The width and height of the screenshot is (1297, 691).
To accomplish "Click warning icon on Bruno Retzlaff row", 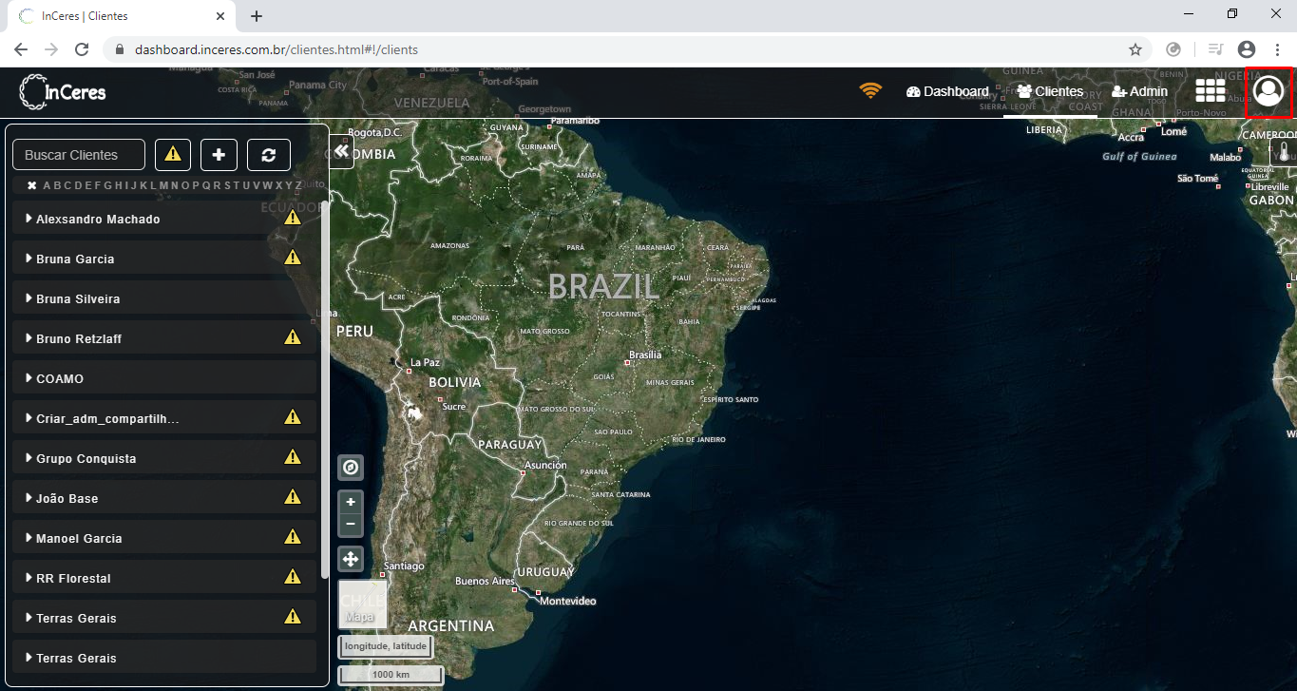I will [x=293, y=337].
